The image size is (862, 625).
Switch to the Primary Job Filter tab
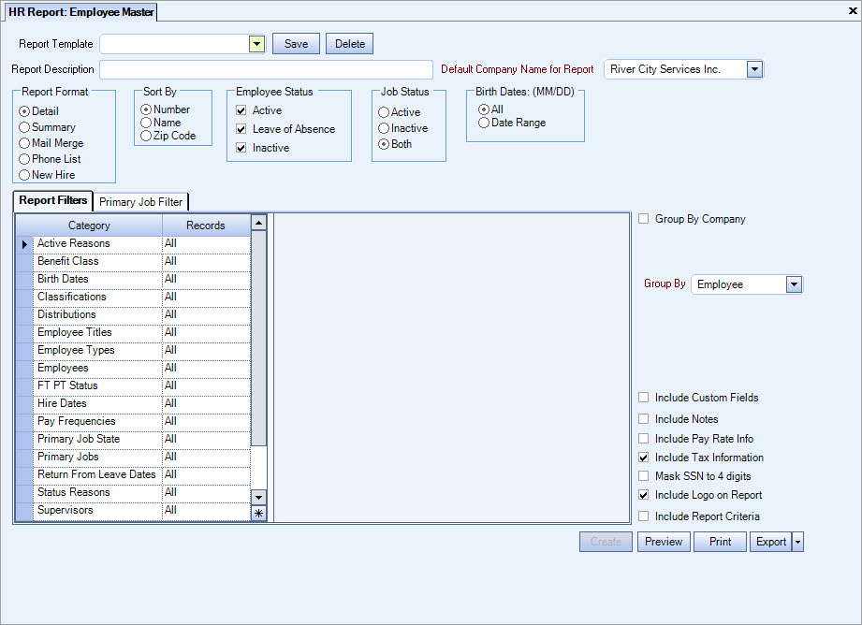click(140, 201)
